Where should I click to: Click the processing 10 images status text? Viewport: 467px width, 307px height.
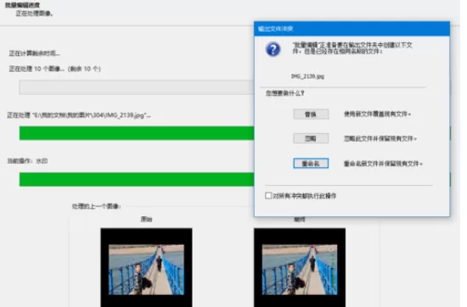tap(55, 69)
